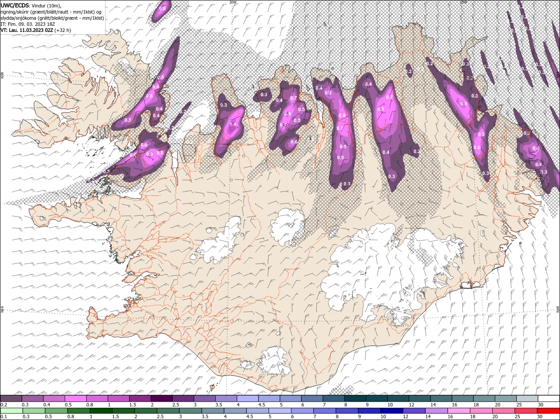Image resolution: width=560 pixels, height=420 pixels.
Task: Click the 'VT: Lau. 11.03.2023 02Z (+32 h)' line
Action: click(x=36, y=30)
